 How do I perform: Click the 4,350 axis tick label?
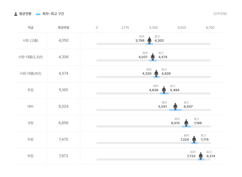[x=153, y=27]
